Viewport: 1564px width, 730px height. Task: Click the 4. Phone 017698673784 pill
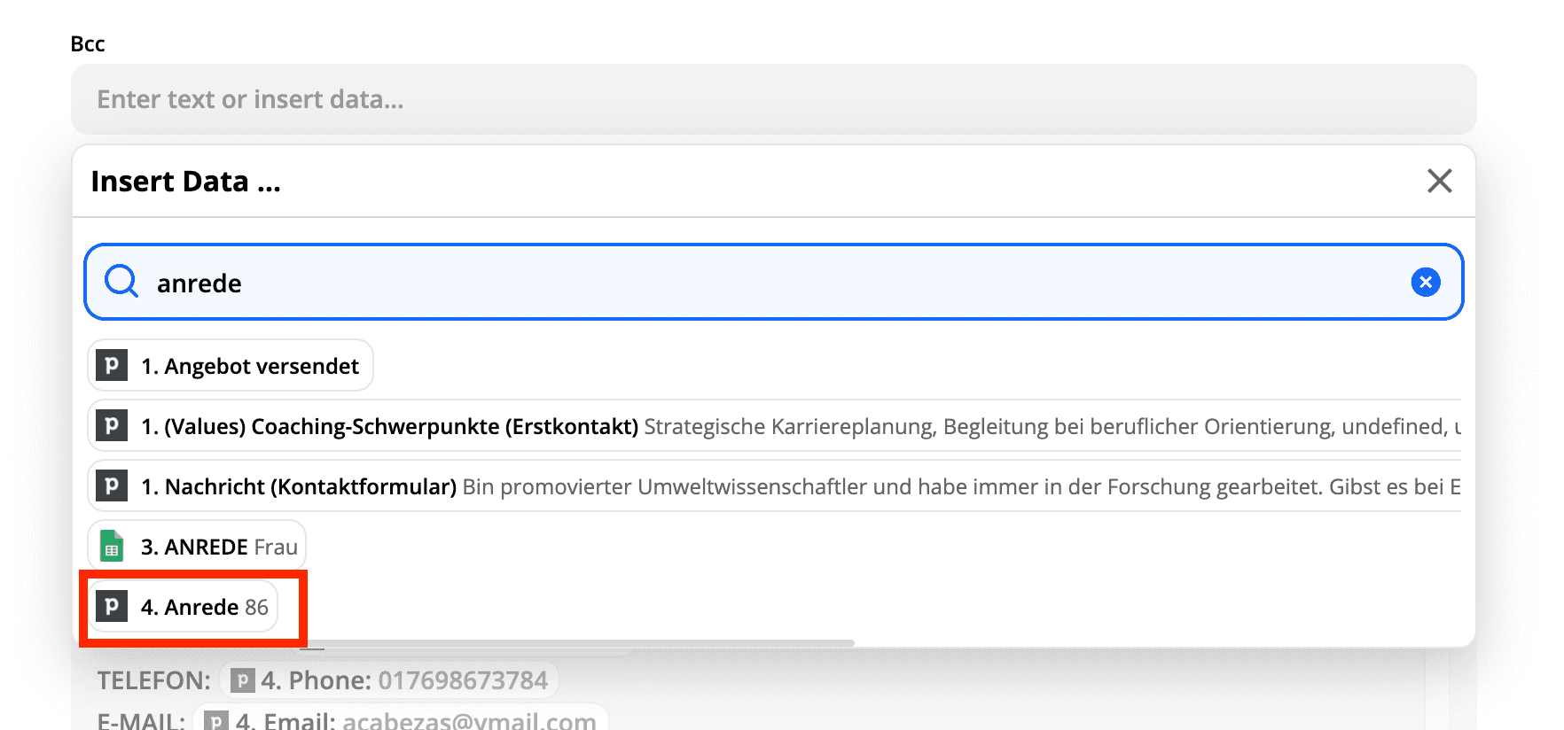[389, 680]
